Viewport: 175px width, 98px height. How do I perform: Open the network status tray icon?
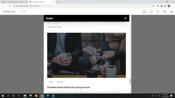152,96
